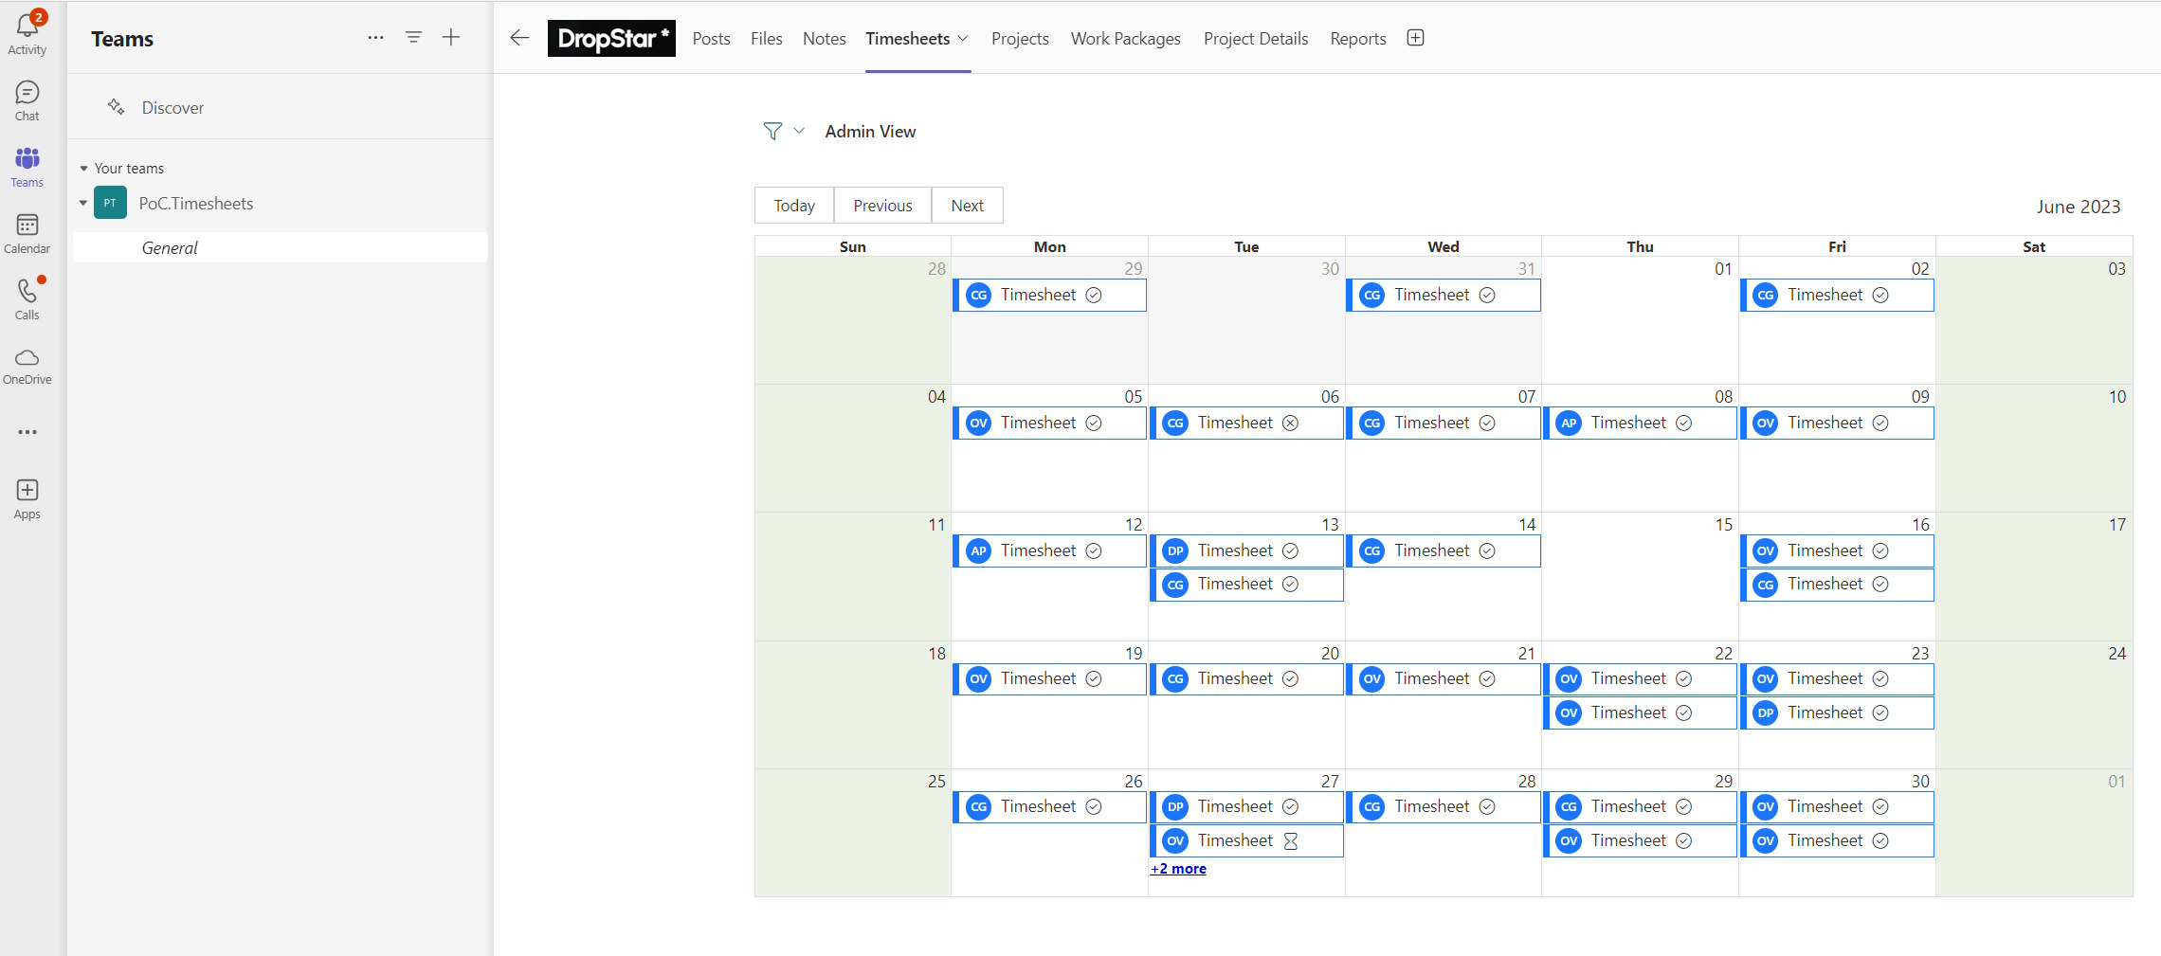Open the +2 more link on June 27

(1178, 869)
